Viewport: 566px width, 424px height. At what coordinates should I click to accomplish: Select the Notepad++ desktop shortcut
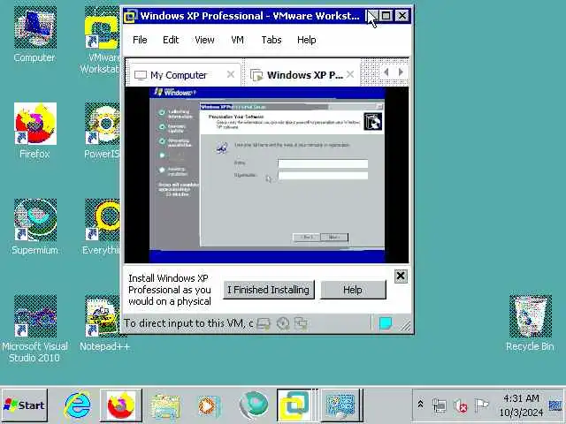[x=104, y=323]
